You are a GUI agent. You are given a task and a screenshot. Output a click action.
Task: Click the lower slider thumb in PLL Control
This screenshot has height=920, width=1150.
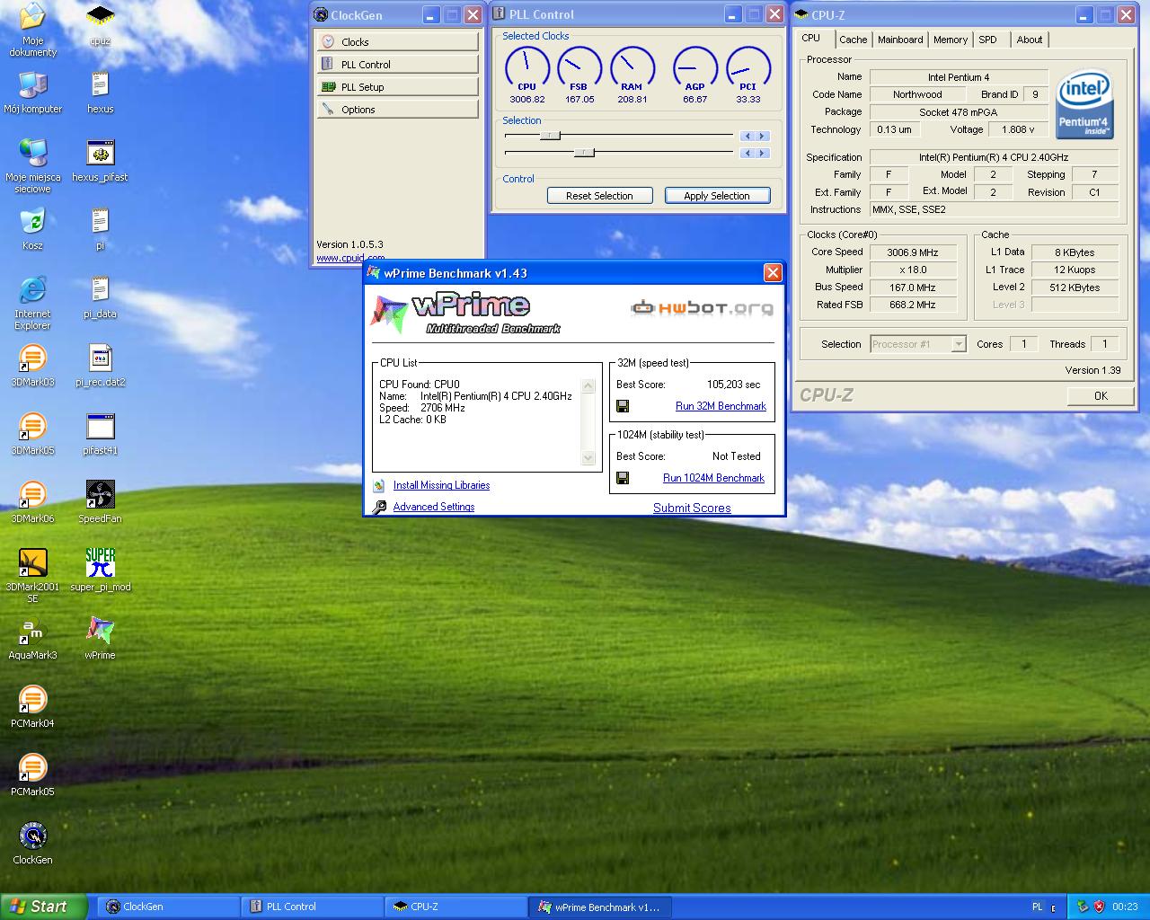point(584,153)
